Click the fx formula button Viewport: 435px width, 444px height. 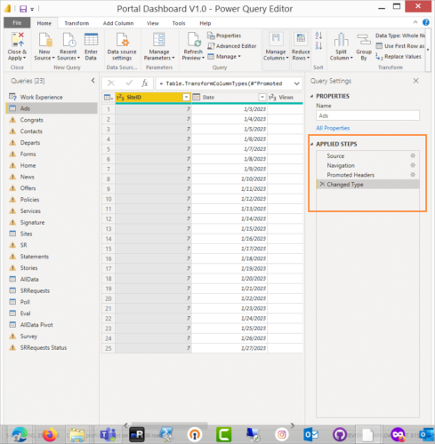[x=144, y=83]
